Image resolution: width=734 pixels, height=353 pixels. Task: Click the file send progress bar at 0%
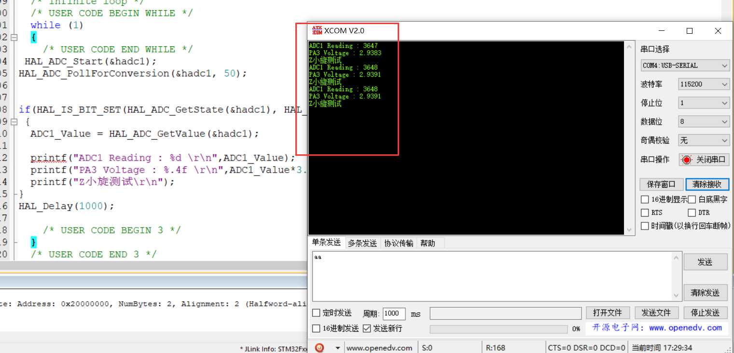[x=499, y=329]
